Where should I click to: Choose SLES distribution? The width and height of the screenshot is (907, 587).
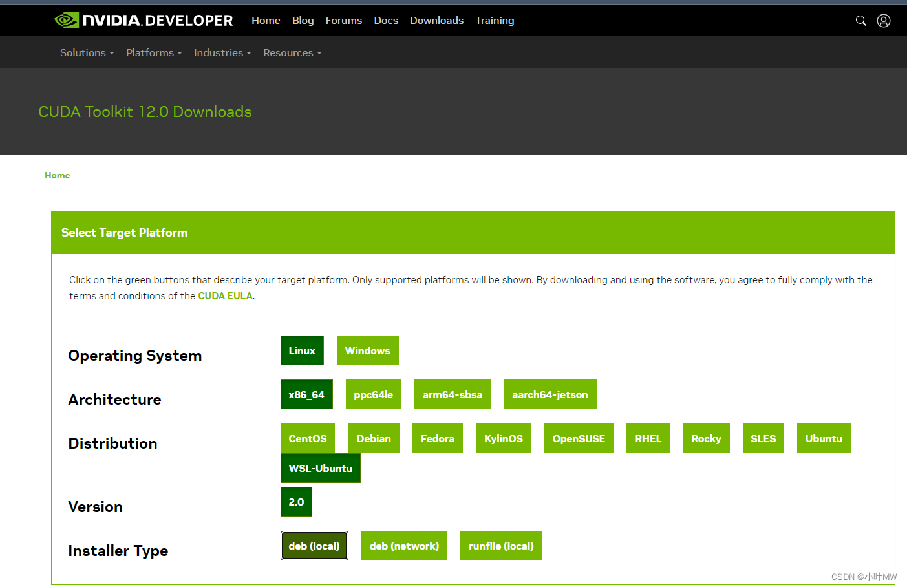click(x=763, y=438)
